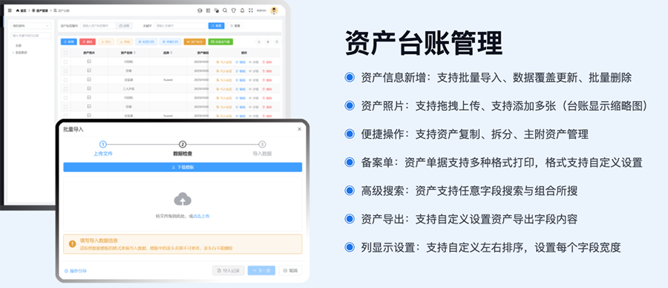The height and width of the screenshot is (288, 668).
Task: Click the red 删除 toolbar button
Action: coord(88,42)
